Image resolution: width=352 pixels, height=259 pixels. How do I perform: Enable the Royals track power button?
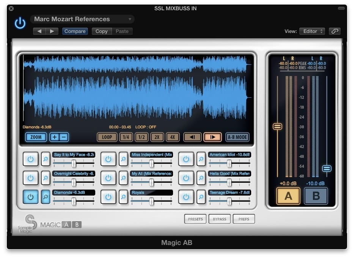point(108,197)
